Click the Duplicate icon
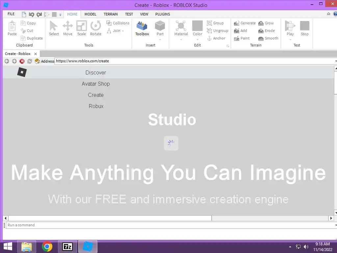This screenshot has height=253, width=337. [23, 38]
